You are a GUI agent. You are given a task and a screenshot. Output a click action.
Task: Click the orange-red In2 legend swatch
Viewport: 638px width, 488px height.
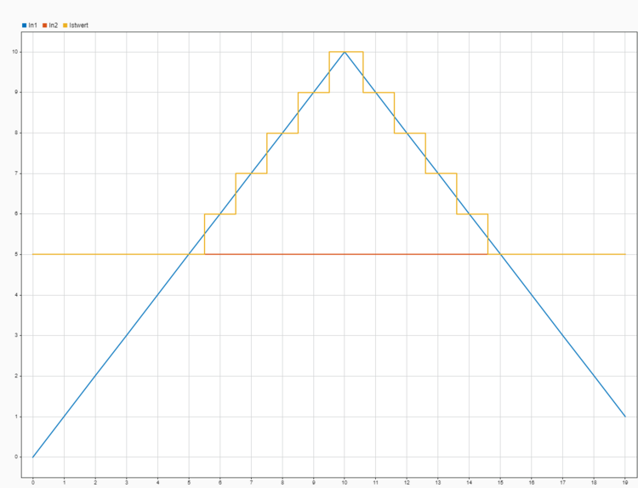tap(45, 26)
